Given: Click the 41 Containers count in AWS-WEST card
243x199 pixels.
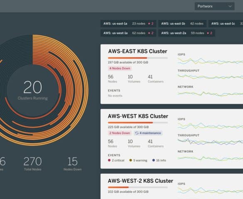Looking at the screenshot, I should (156, 143).
